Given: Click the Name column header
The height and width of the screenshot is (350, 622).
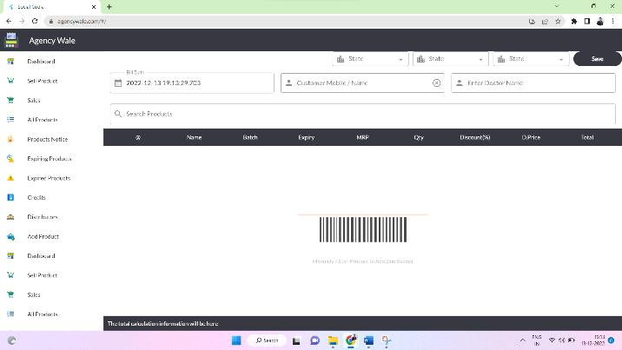Looking at the screenshot, I should point(194,137).
